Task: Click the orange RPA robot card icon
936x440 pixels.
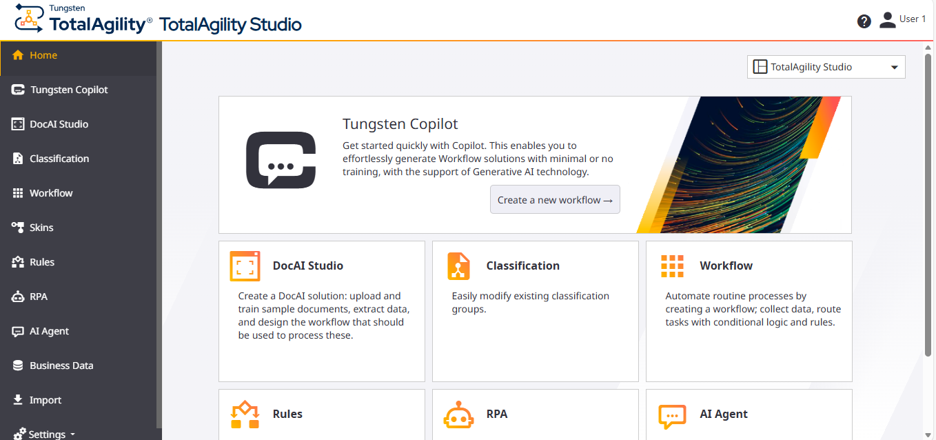Action: pos(459,414)
